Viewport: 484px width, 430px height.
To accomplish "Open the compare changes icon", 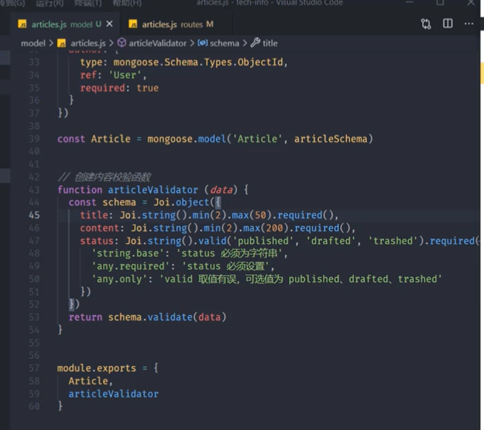I will (426, 24).
